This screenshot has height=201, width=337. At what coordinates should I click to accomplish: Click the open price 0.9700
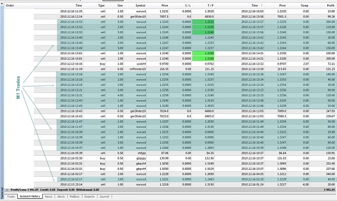click(164, 64)
